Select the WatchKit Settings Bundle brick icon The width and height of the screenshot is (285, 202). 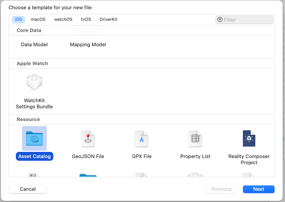(34, 82)
